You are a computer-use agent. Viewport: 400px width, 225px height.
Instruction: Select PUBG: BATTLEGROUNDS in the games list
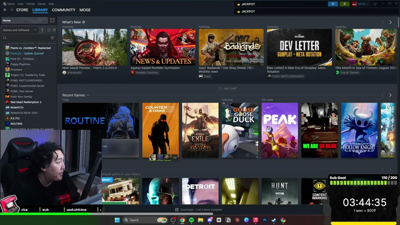coord(26,80)
